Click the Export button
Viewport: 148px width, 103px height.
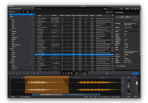coord(128,96)
